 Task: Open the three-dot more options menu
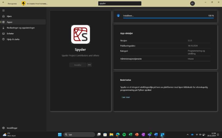pos(89,65)
